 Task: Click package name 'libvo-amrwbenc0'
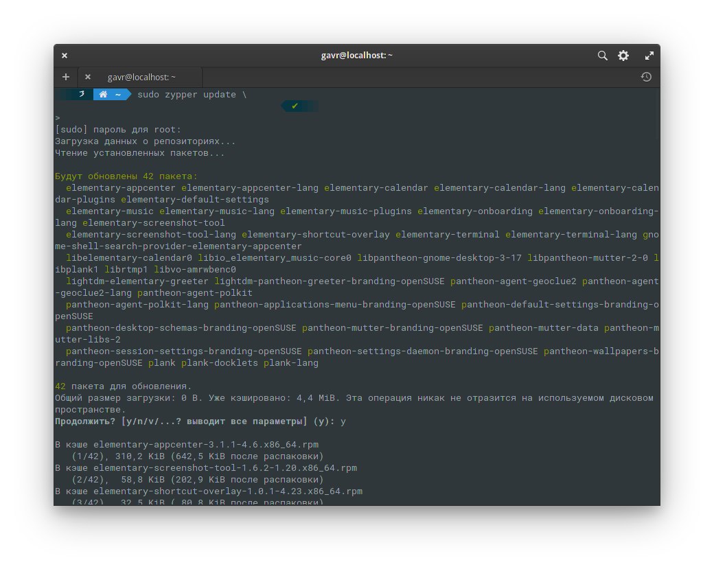tap(195, 270)
